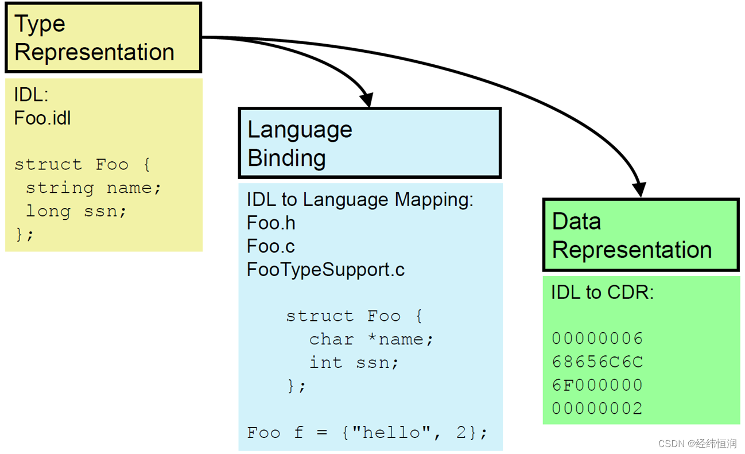
Task: Click the Language Binding header box
Action: 370,142
